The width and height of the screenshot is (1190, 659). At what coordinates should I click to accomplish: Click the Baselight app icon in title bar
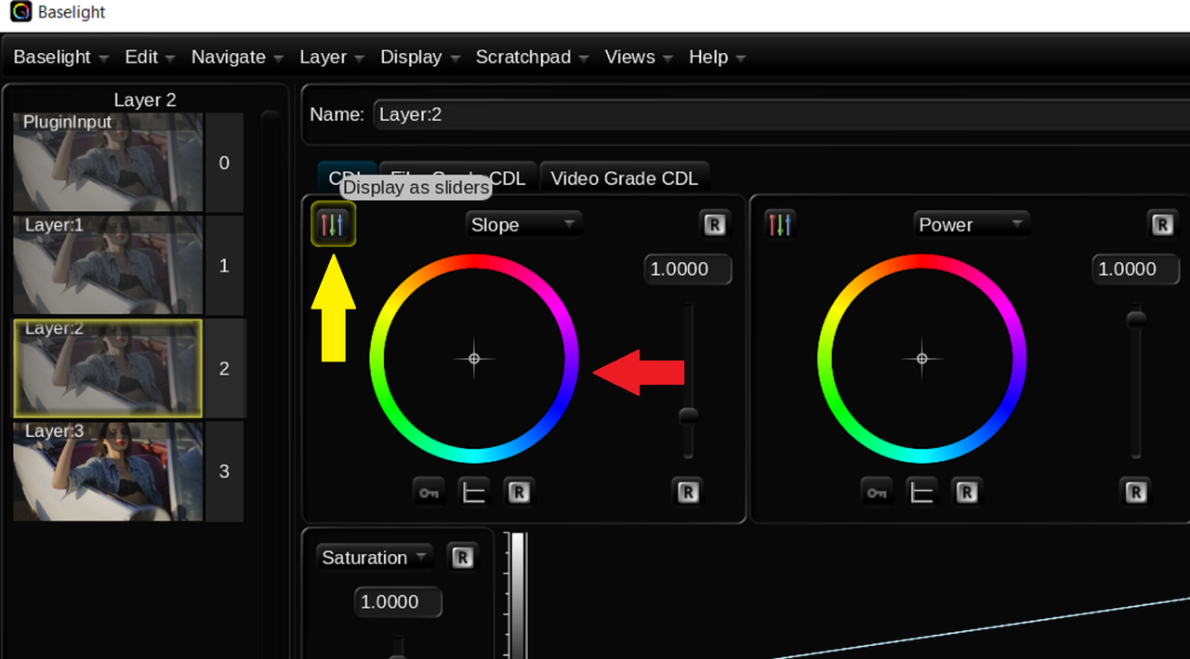tap(20, 13)
